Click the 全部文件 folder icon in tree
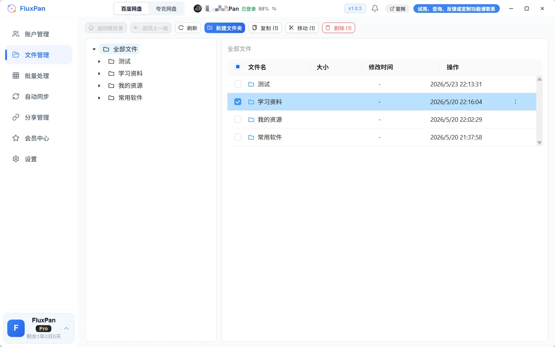The image size is (555, 347). point(106,49)
